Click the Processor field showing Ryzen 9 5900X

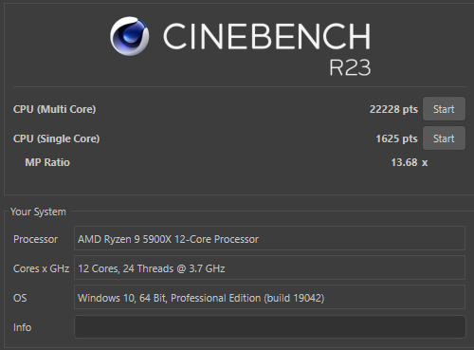click(x=269, y=238)
